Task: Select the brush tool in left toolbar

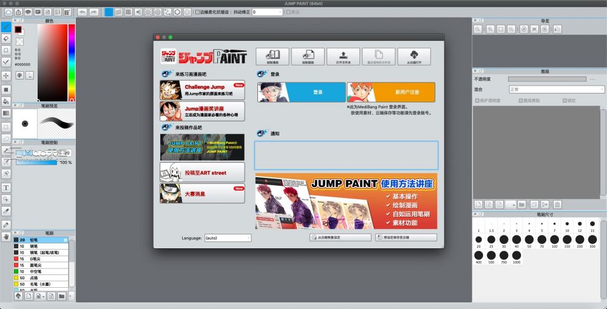Action: [6, 27]
